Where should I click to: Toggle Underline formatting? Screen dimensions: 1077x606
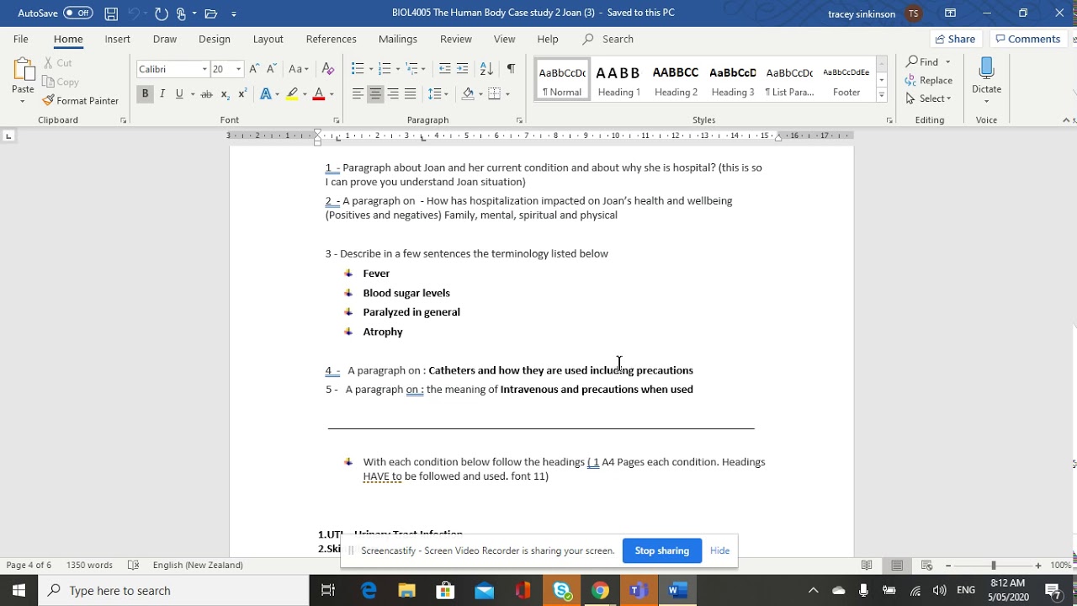click(x=178, y=93)
